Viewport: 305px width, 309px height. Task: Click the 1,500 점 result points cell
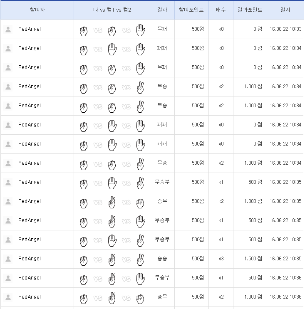click(253, 259)
